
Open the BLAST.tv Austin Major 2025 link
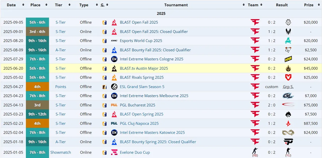(x=144, y=68)
